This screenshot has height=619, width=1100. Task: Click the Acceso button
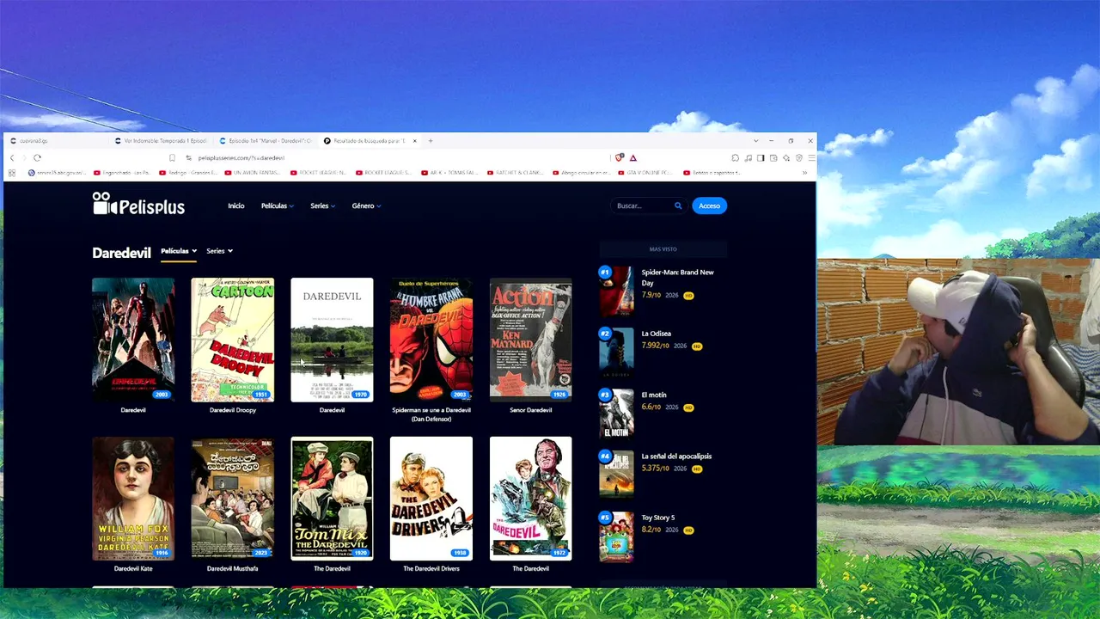point(709,205)
